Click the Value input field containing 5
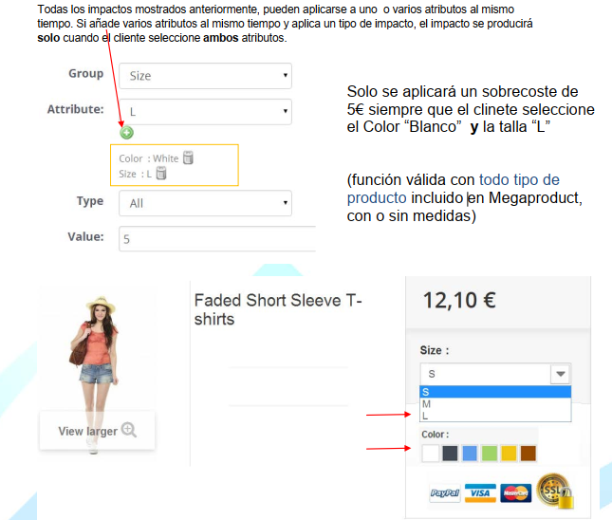The width and height of the screenshot is (612, 520). (x=217, y=238)
